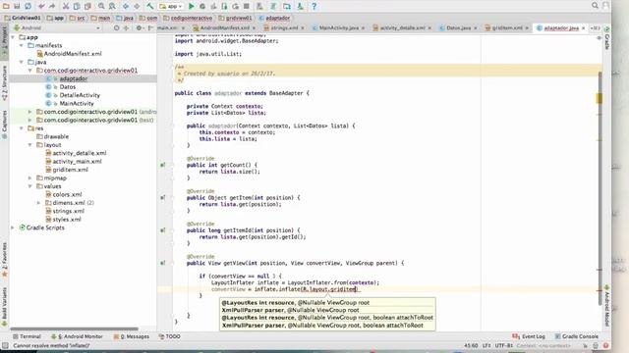Click the Undo arrow icon

pos(41,6)
